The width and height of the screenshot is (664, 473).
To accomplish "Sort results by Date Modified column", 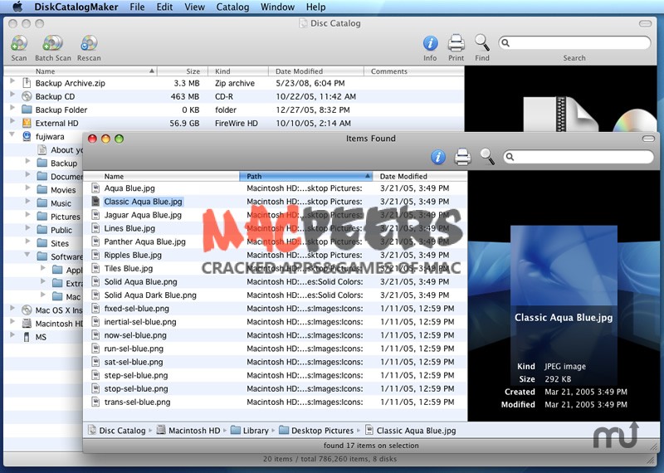I will (x=420, y=177).
